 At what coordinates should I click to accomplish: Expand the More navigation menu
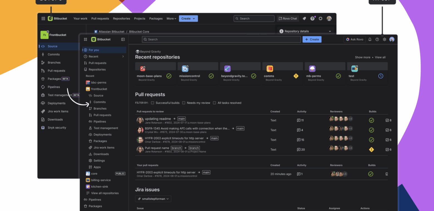171,18
